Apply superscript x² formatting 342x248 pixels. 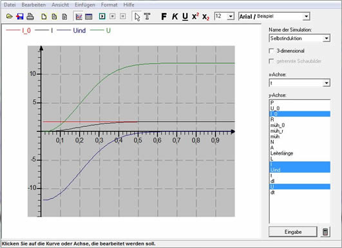pyautogui.click(x=195, y=16)
